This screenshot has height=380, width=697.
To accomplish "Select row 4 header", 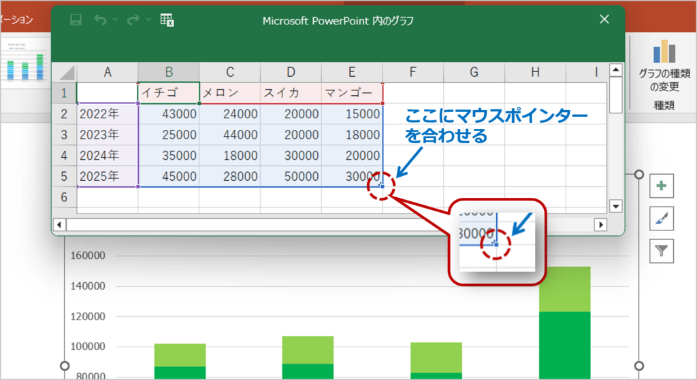I will click(x=65, y=156).
